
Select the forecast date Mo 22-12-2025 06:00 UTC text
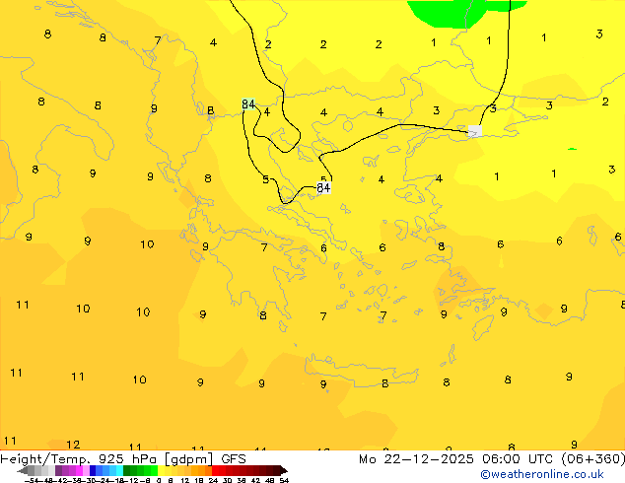455,459
